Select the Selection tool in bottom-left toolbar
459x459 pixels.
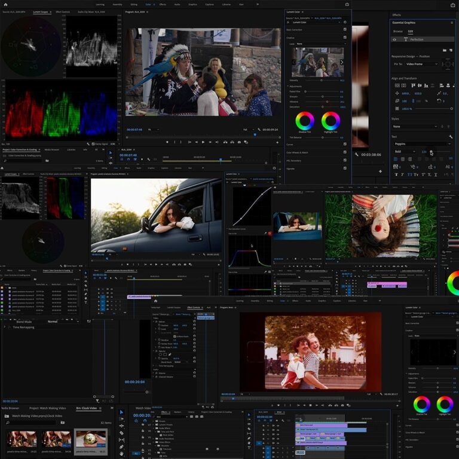coord(121,412)
